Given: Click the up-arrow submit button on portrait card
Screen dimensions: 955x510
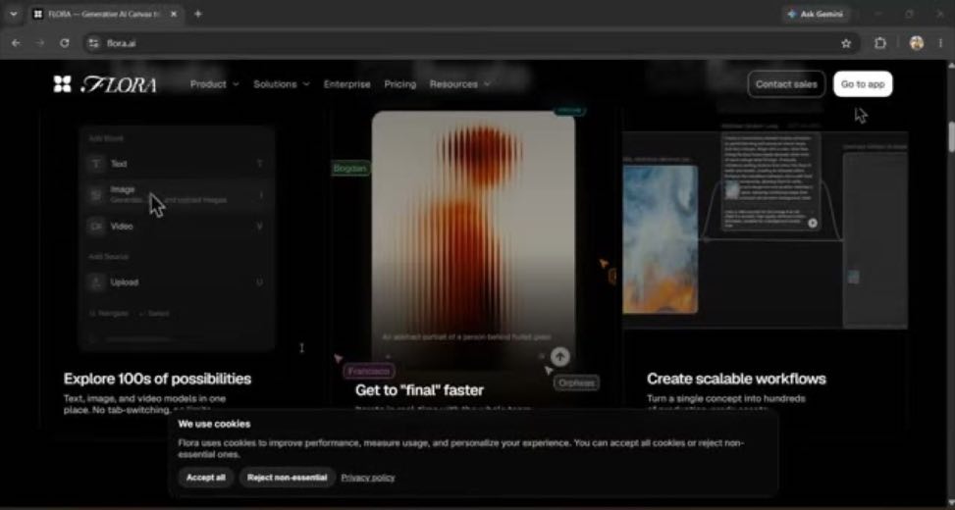Looking at the screenshot, I should [560, 357].
